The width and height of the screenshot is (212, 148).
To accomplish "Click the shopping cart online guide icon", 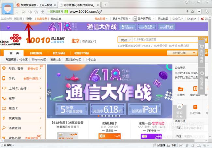I will 202,47.
